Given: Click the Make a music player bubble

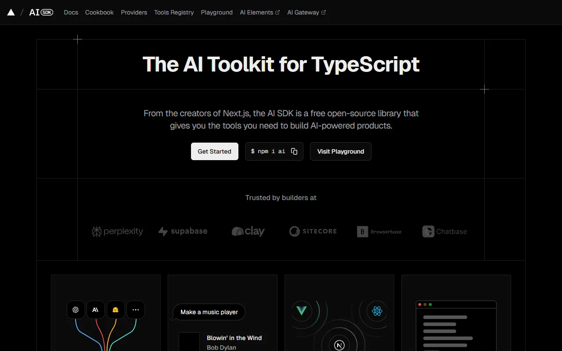Looking at the screenshot, I should 209,312.
